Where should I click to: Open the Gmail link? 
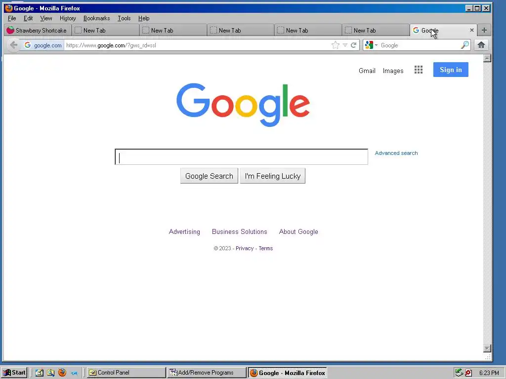point(367,71)
